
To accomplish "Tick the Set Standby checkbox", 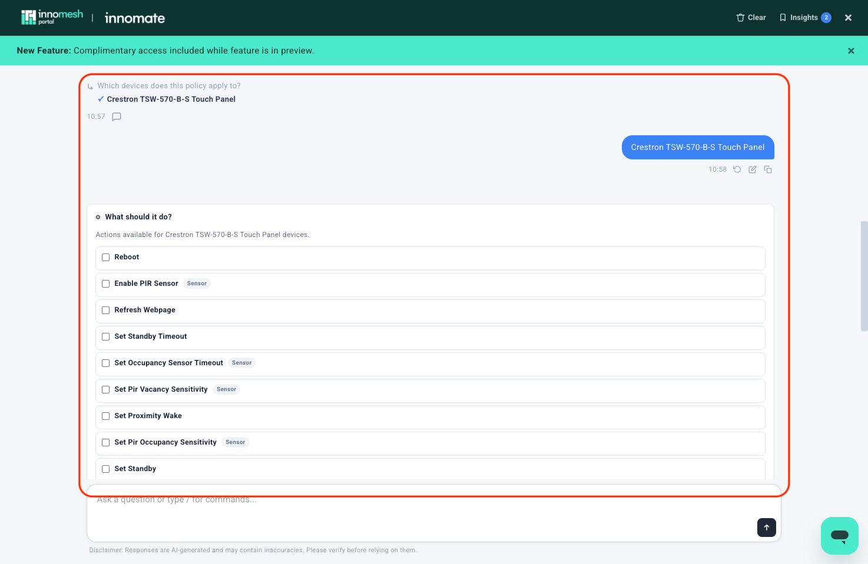I will pos(106,469).
